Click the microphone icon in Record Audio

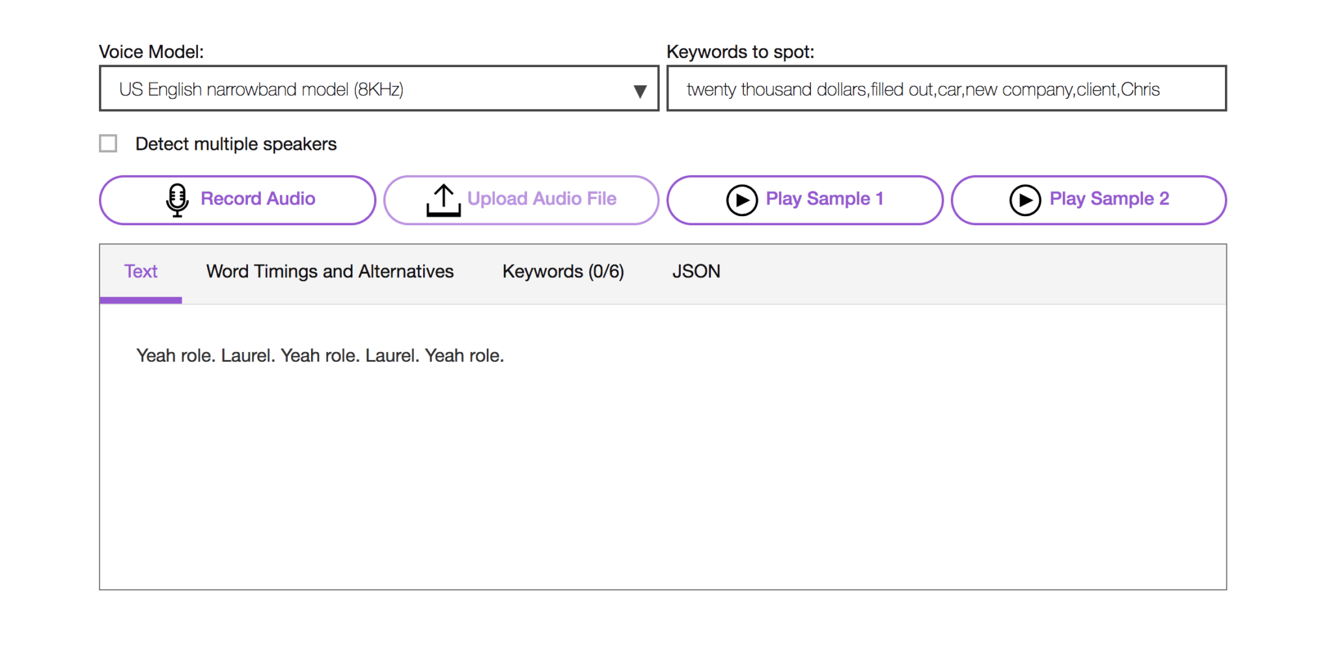pos(176,200)
